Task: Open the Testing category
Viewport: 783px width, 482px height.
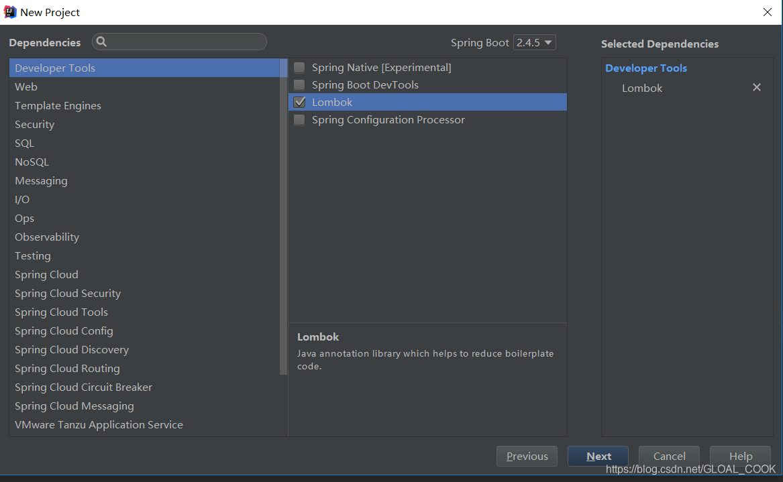Action: pos(145,256)
